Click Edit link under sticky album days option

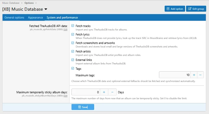click(x=65, y=96)
